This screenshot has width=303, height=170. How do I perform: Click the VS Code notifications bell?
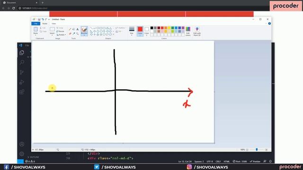(x=270, y=161)
